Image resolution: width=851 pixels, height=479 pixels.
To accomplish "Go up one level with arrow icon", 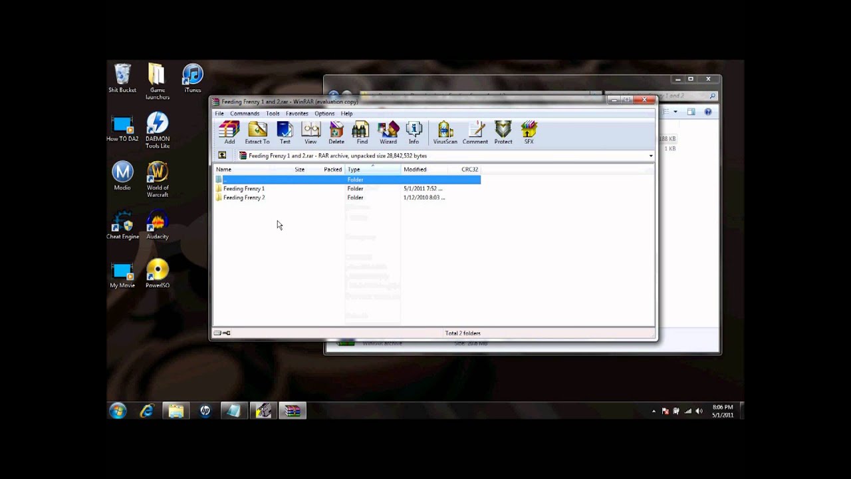I will (x=222, y=156).
